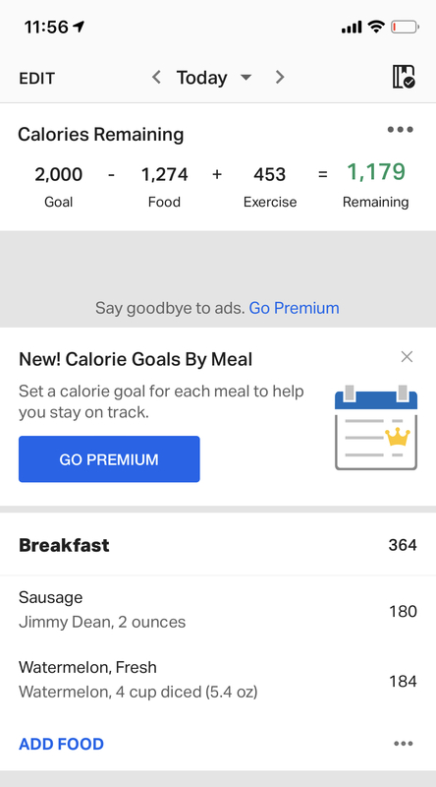Open the Sausage Jimmy Dean entry

(x=218, y=610)
